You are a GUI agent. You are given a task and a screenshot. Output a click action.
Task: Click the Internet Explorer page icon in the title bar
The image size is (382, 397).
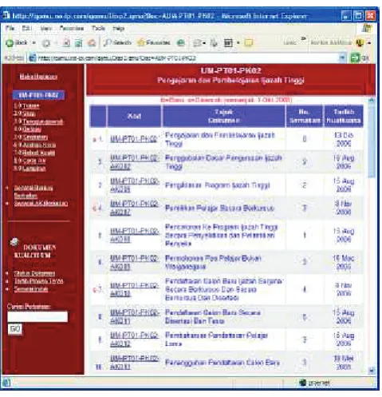click(x=6, y=15)
